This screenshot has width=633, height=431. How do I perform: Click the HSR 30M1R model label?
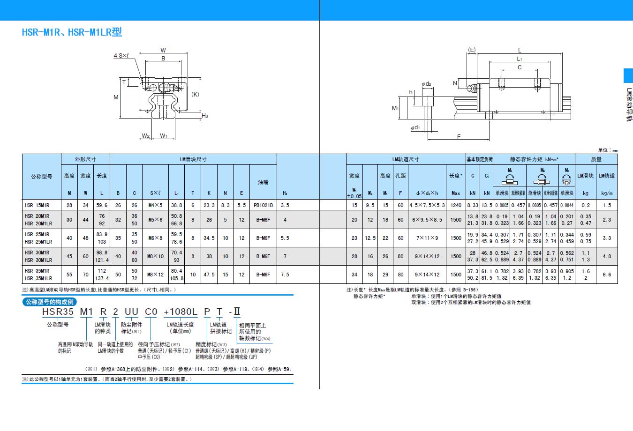click(x=37, y=253)
